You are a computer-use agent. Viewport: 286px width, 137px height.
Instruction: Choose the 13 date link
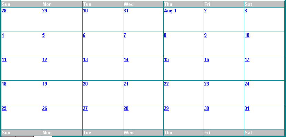point(85,60)
